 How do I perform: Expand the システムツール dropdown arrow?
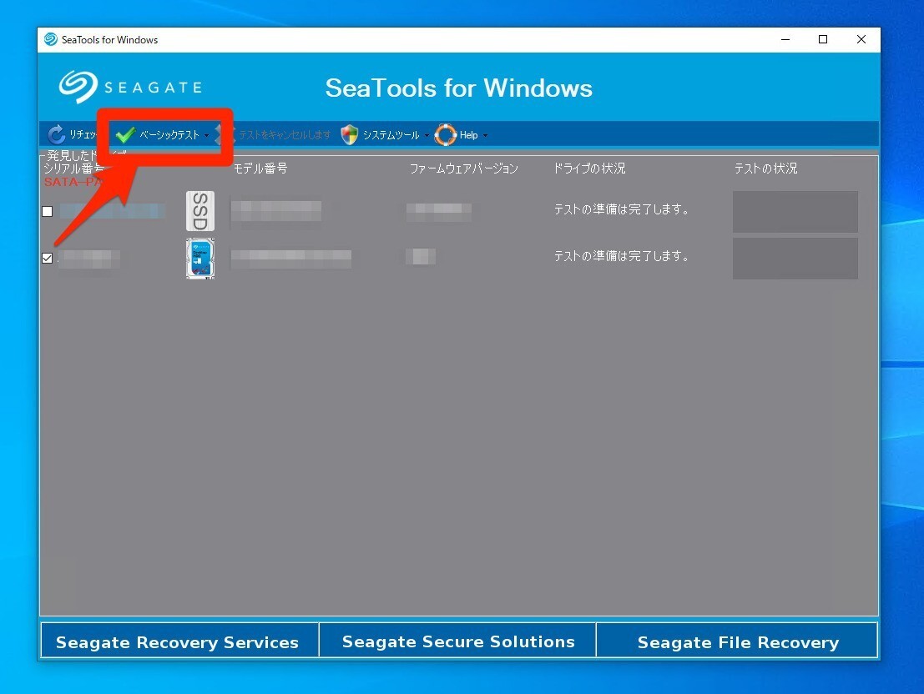[x=427, y=135]
